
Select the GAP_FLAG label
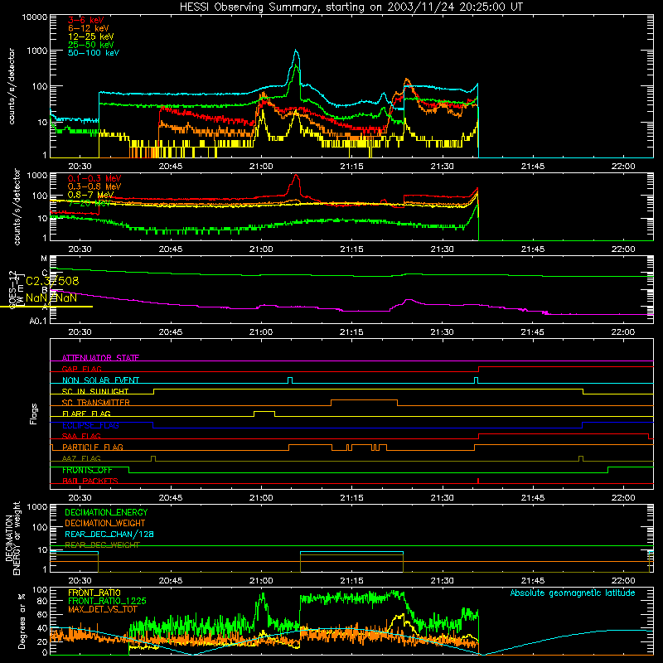[81, 369]
